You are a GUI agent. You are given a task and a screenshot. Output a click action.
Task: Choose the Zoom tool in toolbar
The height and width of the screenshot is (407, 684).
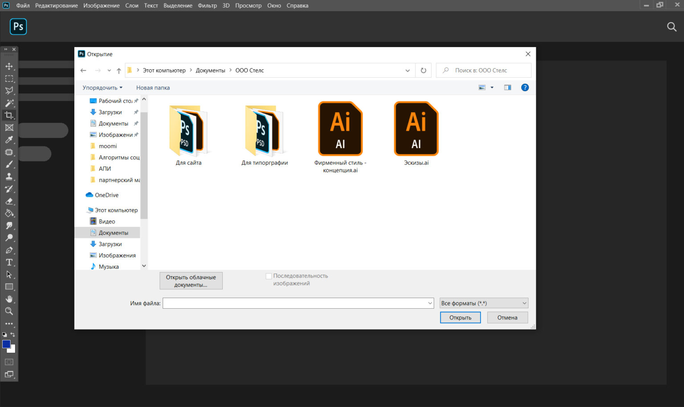[9, 311]
